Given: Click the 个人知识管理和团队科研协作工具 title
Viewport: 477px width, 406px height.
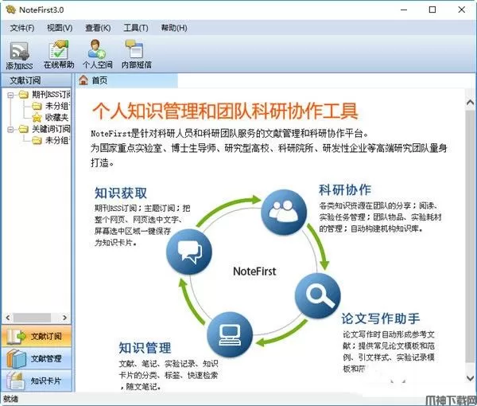Looking at the screenshot, I should point(225,111).
